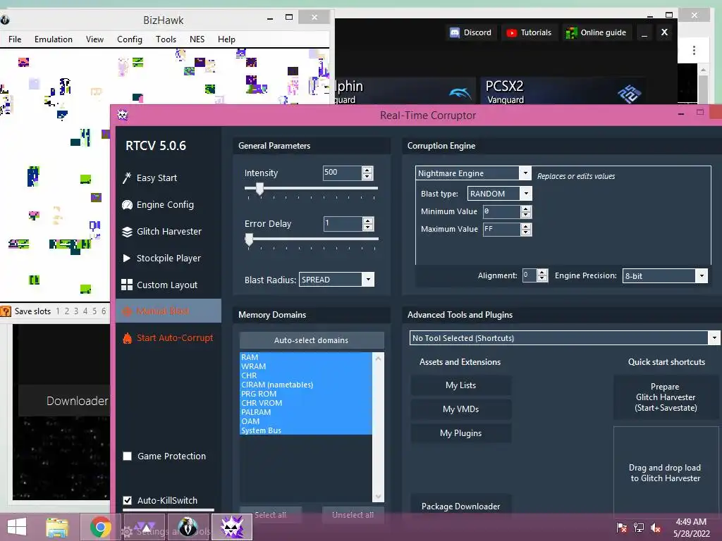Open the BizHawk File menu
Viewport: 722px width, 541px height.
click(x=15, y=39)
